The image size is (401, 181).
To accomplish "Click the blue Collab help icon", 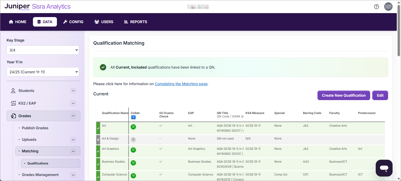I will 133,117.
